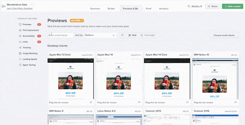Click the Filter email clients input field
This screenshot has width=245, height=125.
[x=61, y=35]
